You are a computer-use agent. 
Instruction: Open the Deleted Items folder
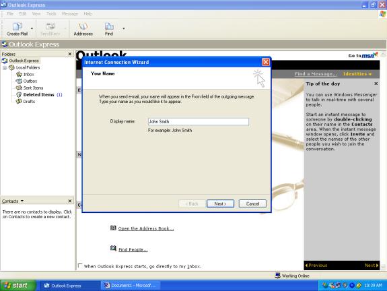[x=39, y=94]
